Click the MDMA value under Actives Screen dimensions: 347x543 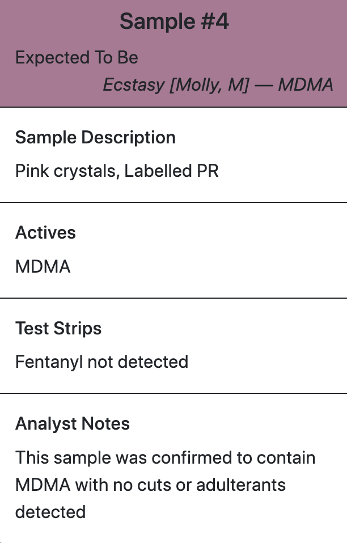click(43, 266)
